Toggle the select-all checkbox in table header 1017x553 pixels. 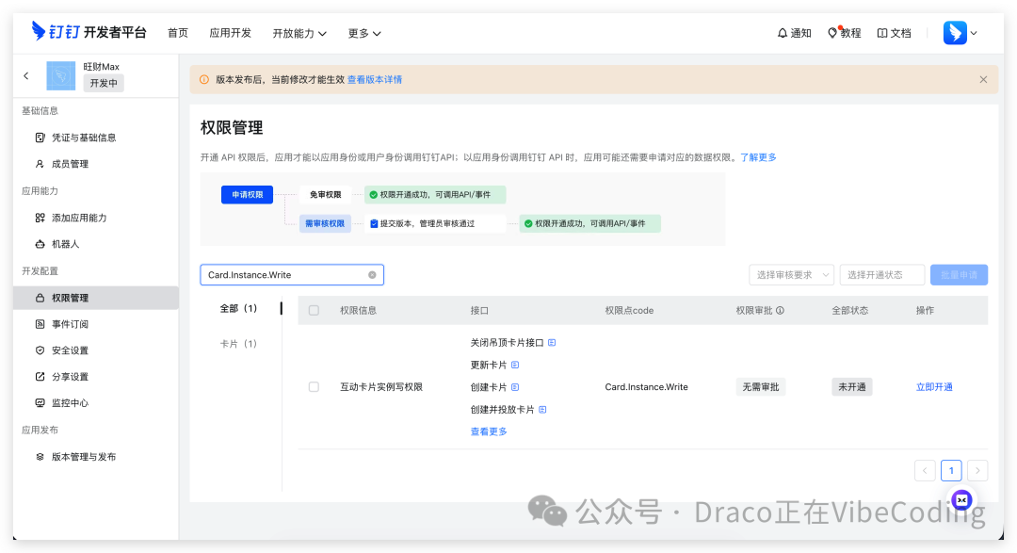tap(314, 309)
